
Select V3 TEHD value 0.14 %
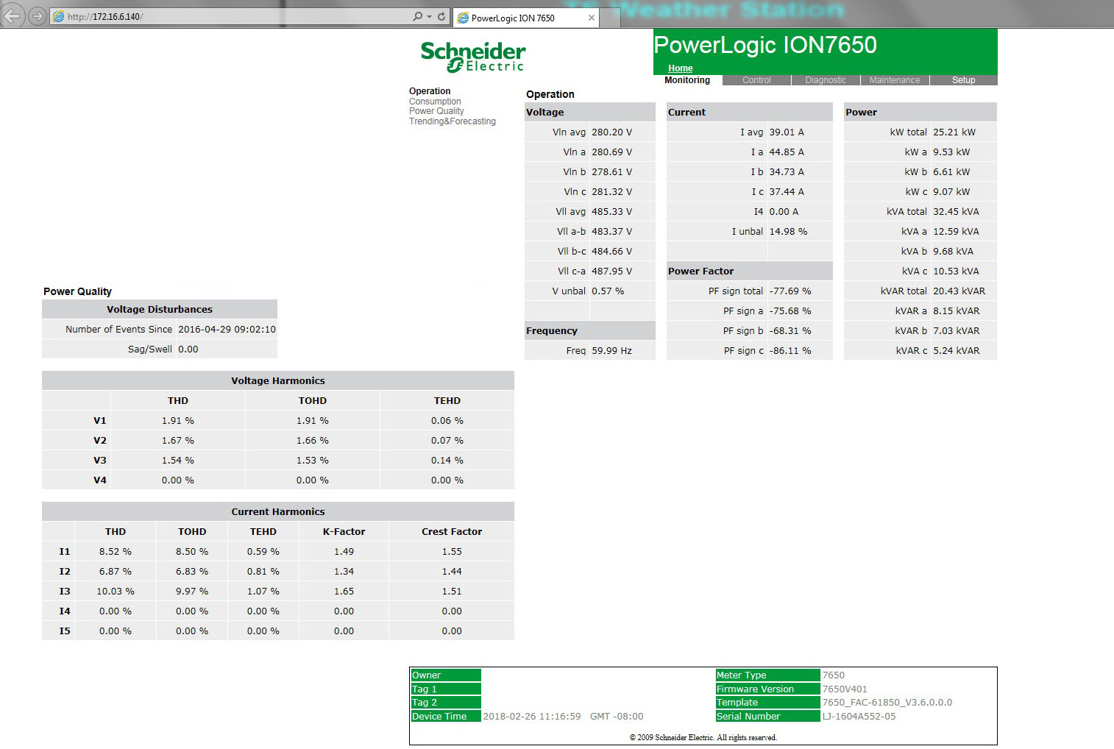click(447, 461)
